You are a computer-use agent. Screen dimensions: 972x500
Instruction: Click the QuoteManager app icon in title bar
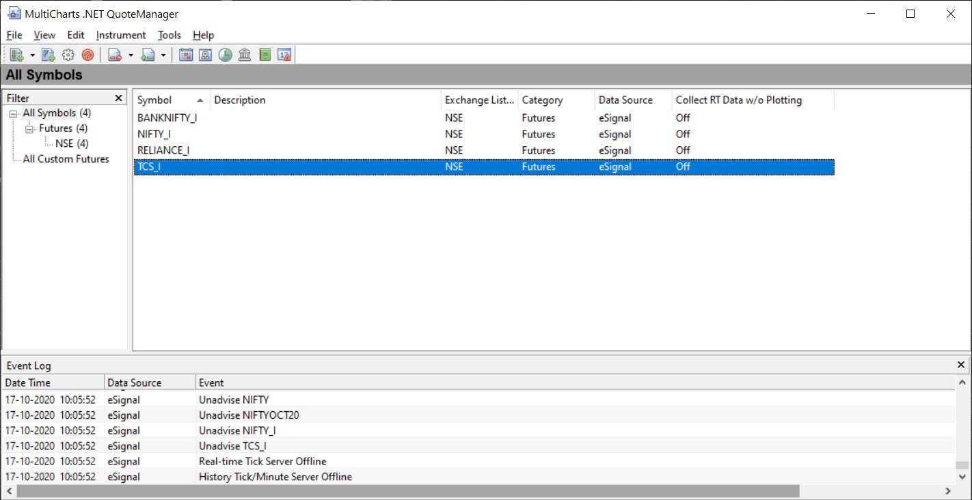[14, 14]
